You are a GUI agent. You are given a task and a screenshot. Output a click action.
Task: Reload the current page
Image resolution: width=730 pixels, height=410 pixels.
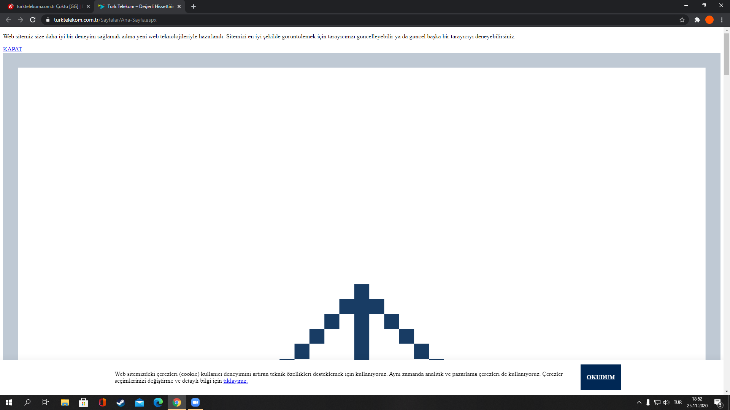pyautogui.click(x=33, y=20)
